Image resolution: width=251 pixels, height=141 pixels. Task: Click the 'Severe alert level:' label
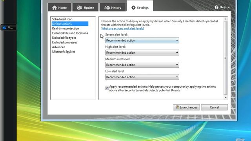pos(116,34)
